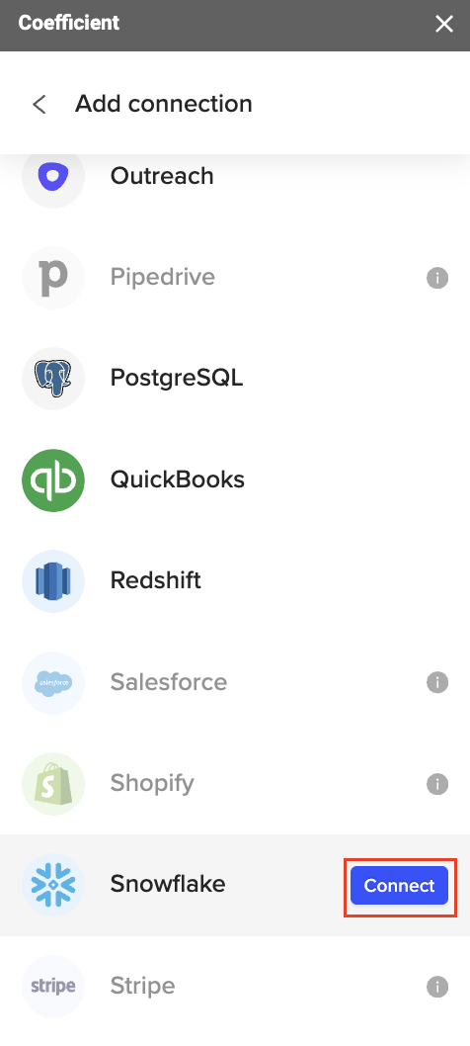Click the Salesforce cloud icon
The image size is (470, 1046).
tap(53, 682)
